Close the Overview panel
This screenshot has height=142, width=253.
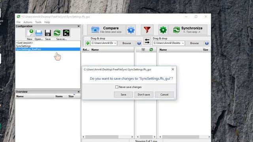pos(79,92)
